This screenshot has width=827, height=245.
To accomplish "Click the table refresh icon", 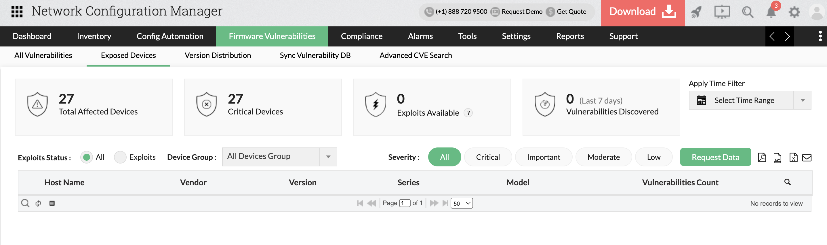I will [39, 203].
